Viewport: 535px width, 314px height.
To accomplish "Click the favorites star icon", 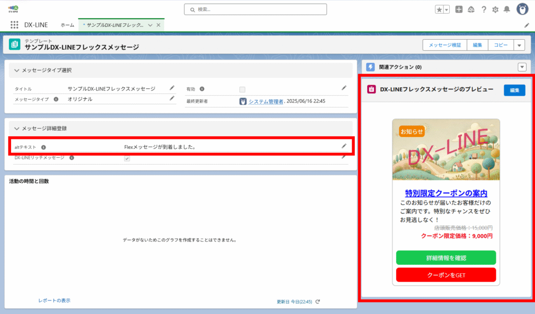I will (x=440, y=9).
